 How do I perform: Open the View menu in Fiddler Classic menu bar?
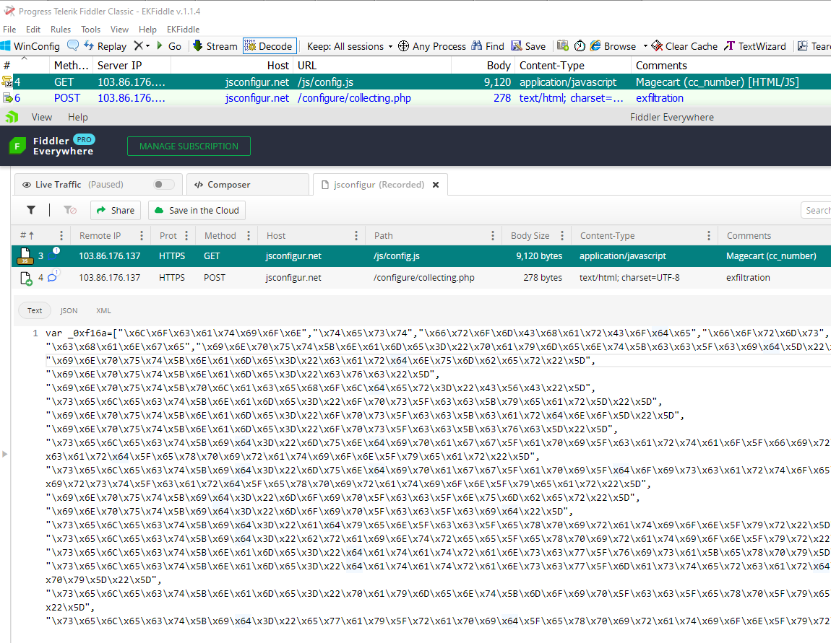point(119,29)
